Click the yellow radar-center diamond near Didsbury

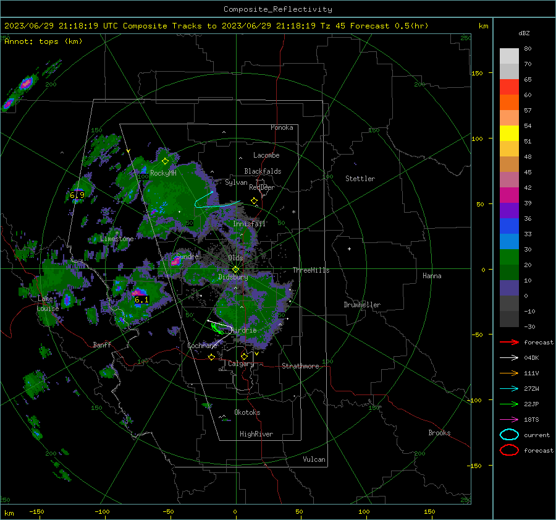[235, 270]
